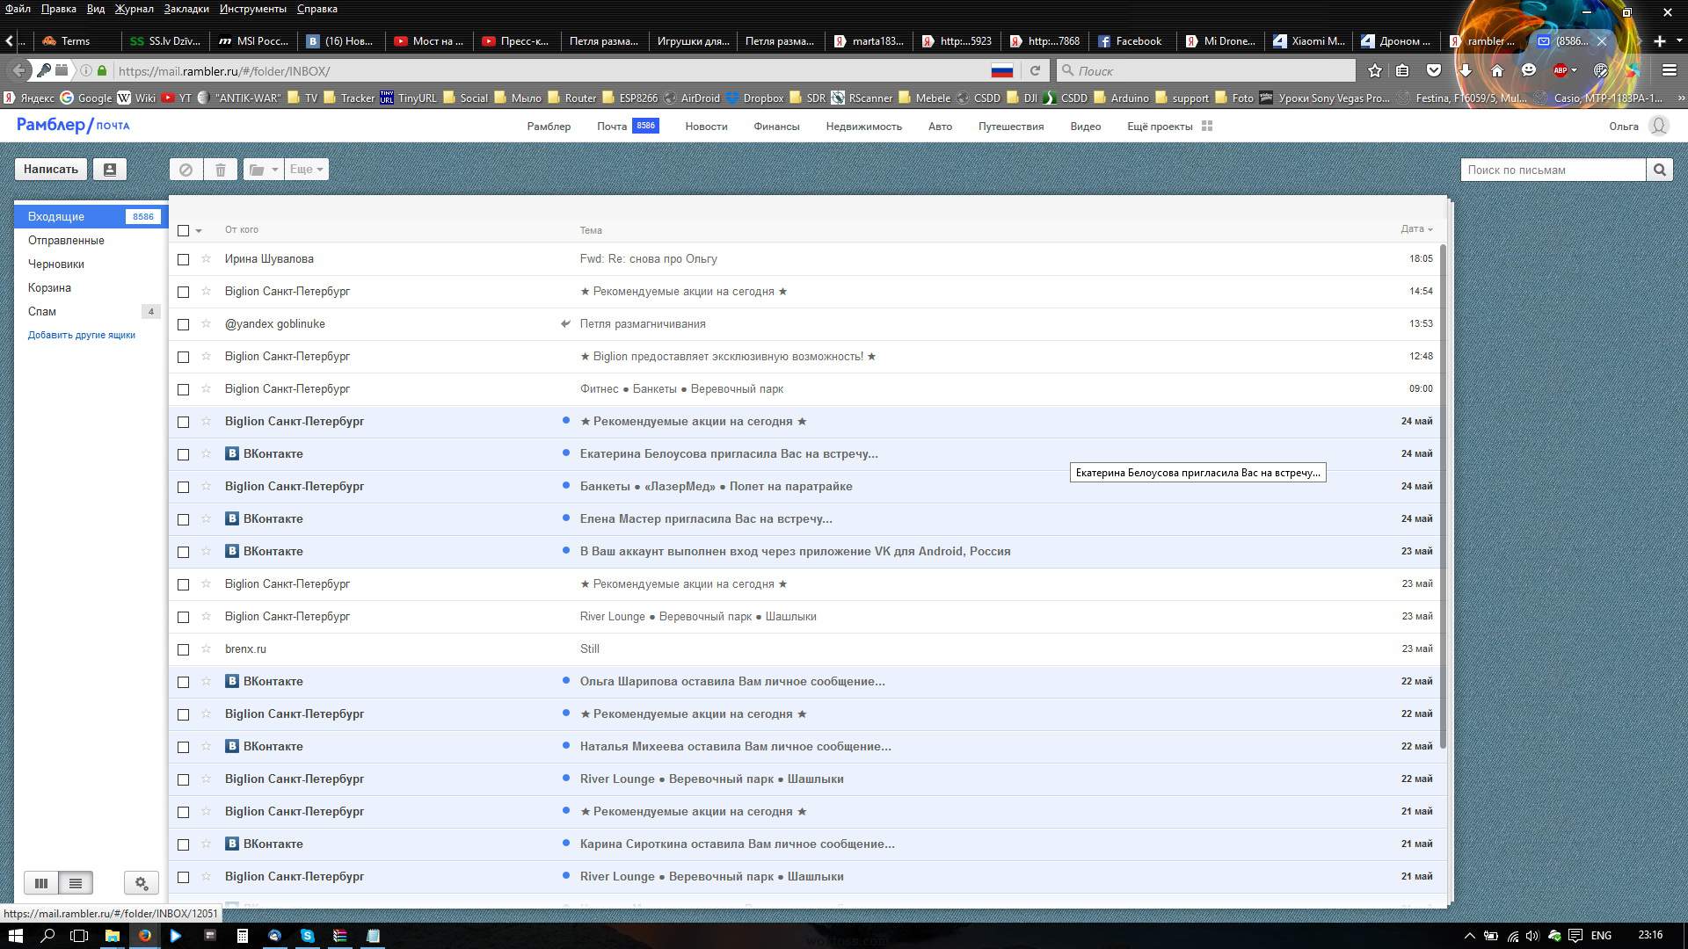Viewport: 1688px width, 949px height.
Task: Open File Explorer on the taskbar
Action: 112,936
